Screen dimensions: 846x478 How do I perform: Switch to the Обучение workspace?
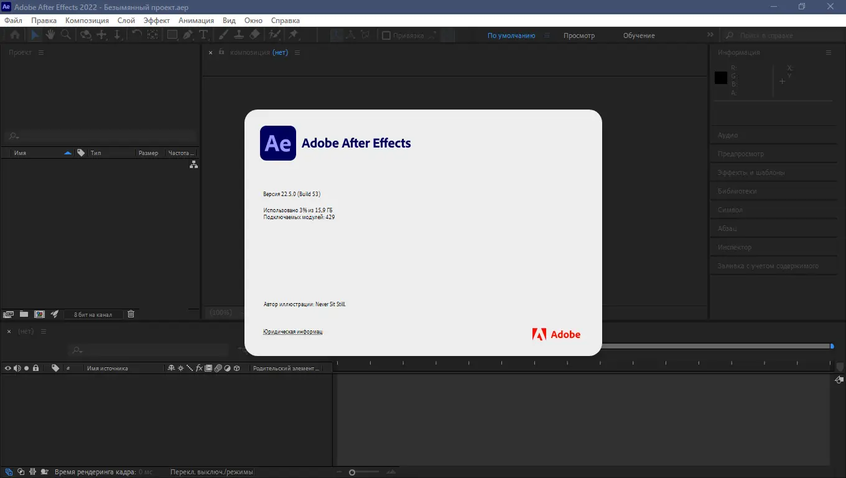pos(639,35)
